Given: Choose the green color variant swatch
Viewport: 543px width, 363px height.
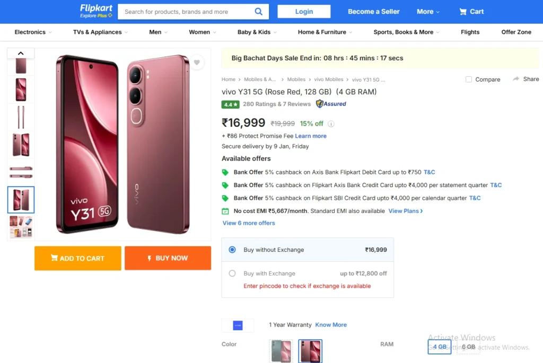Looking at the screenshot, I should click(x=281, y=351).
